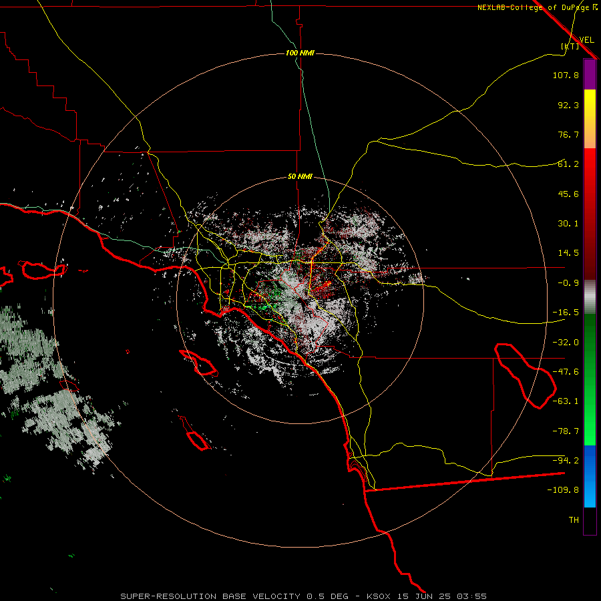
Task: Click the -94.2 scale value
Action: (x=566, y=461)
